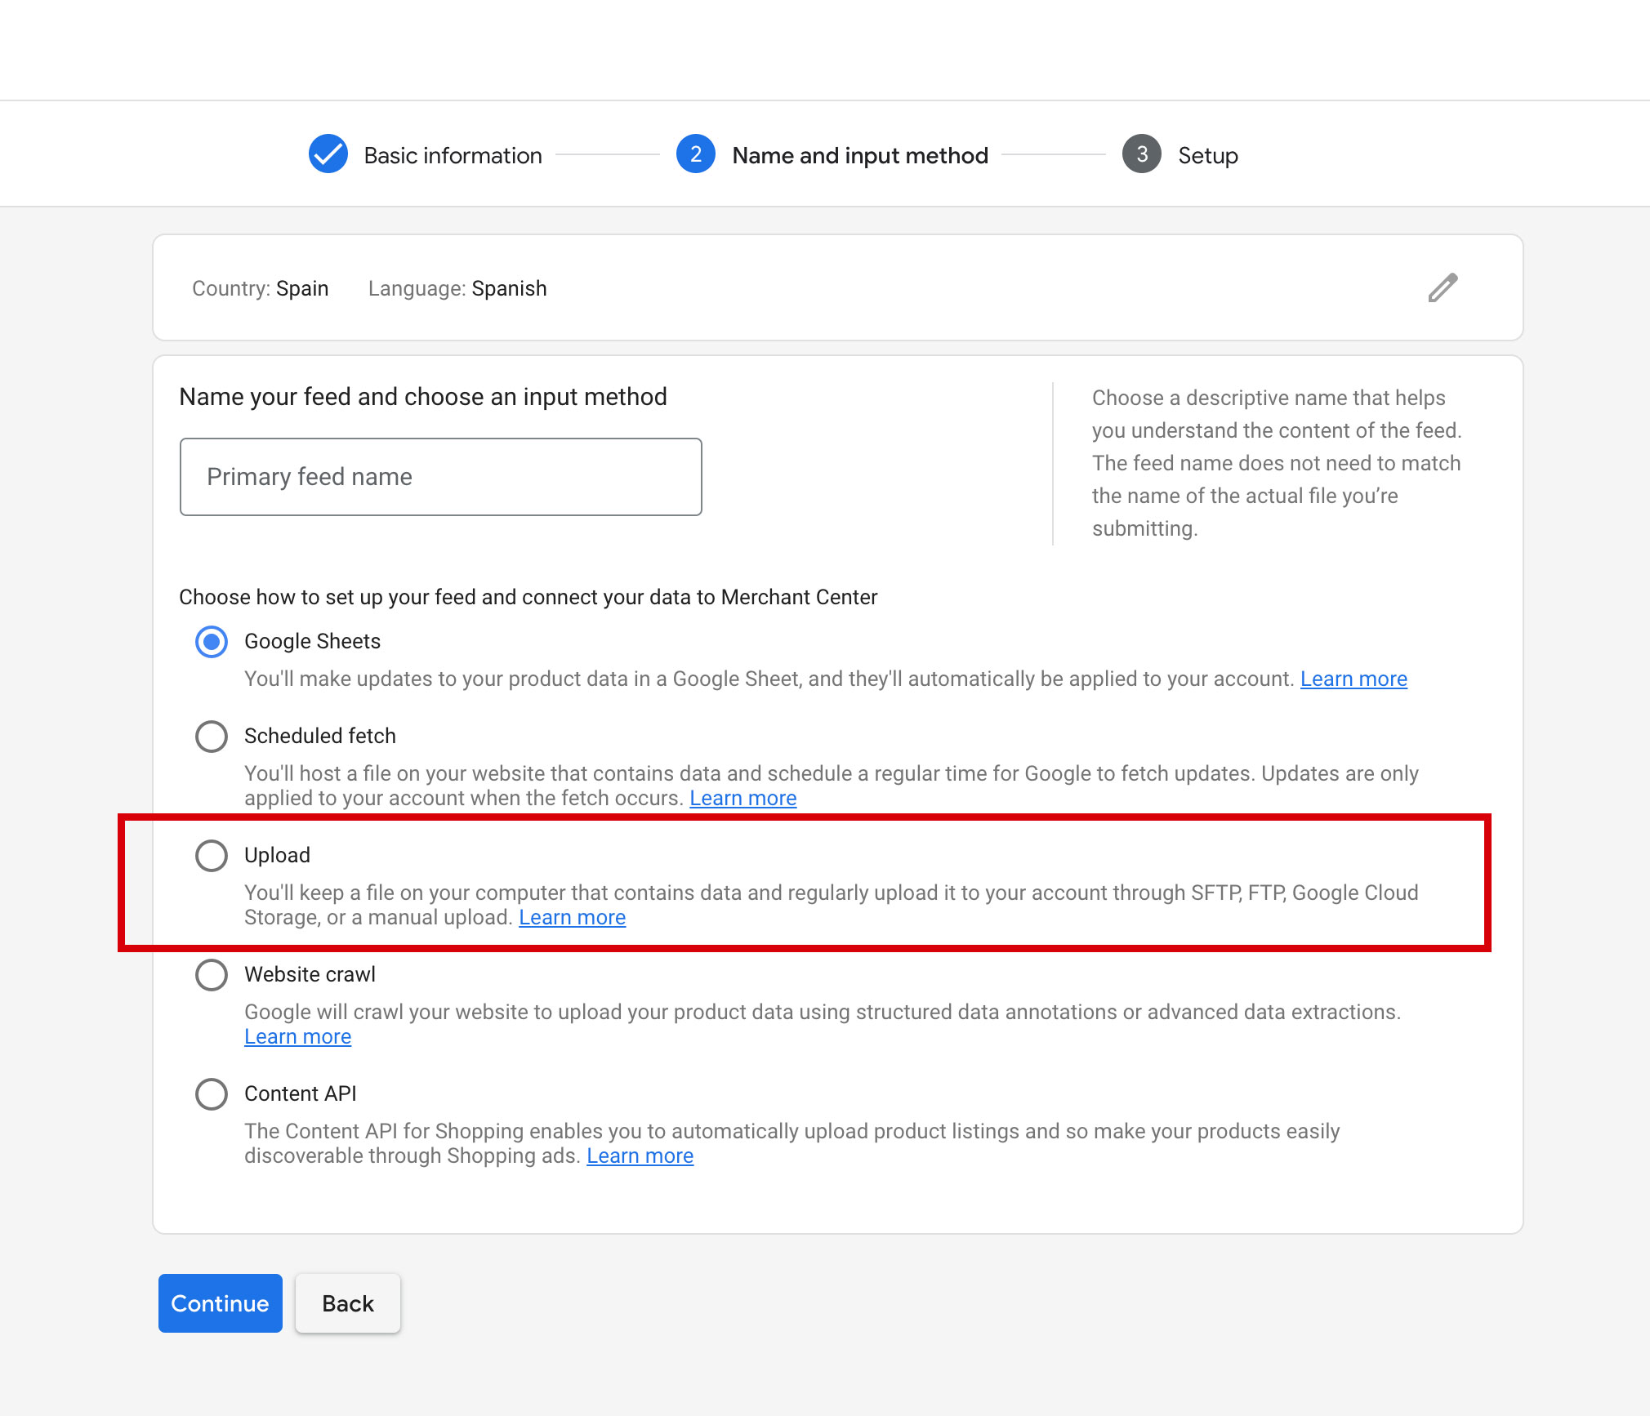Click the pencil edit icon for country settings

pos(1443,287)
